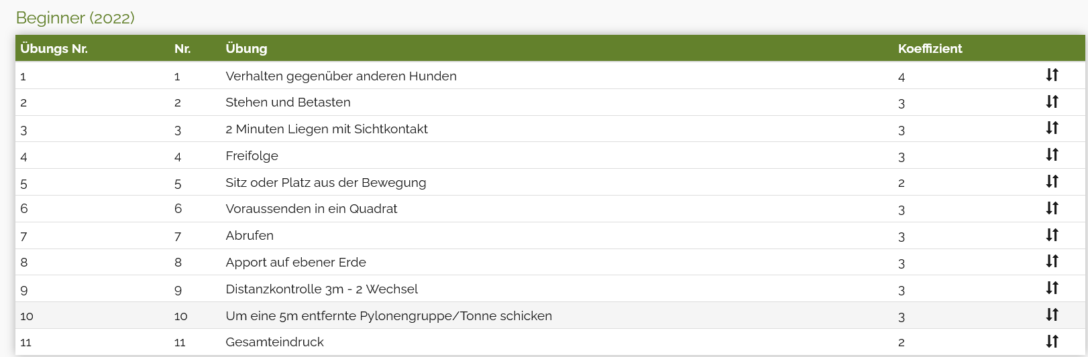This screenshot has width=1088, height=357.
Task: Click move arrows on the Abrufen row
Action: tap(1052, 235)
